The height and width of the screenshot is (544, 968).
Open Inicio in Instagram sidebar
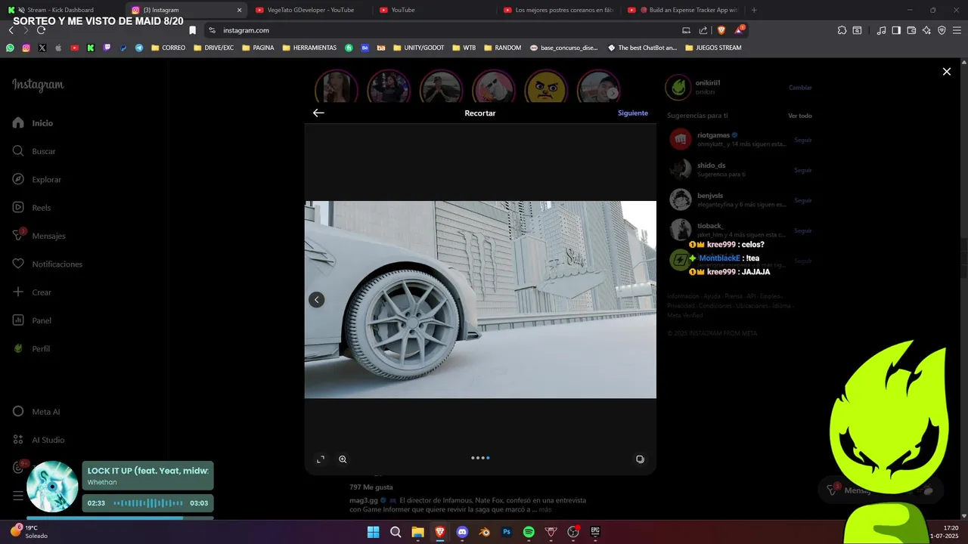pyautogui.click(x=34, y=123)
